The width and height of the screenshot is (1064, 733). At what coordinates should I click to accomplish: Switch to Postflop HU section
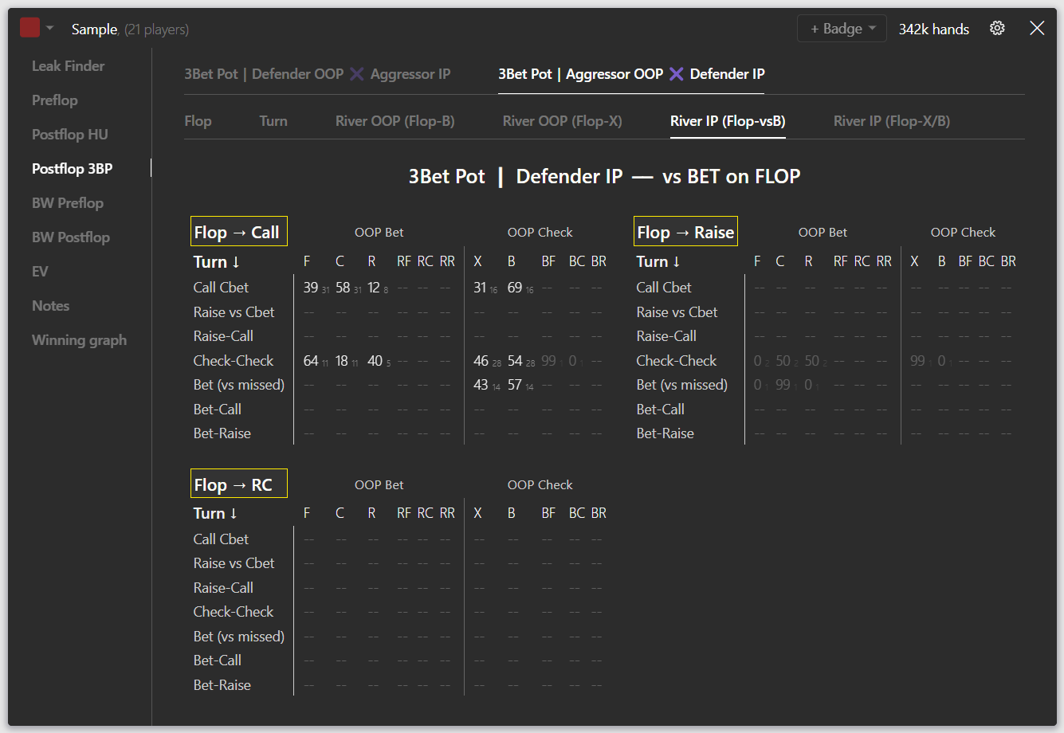70,135
